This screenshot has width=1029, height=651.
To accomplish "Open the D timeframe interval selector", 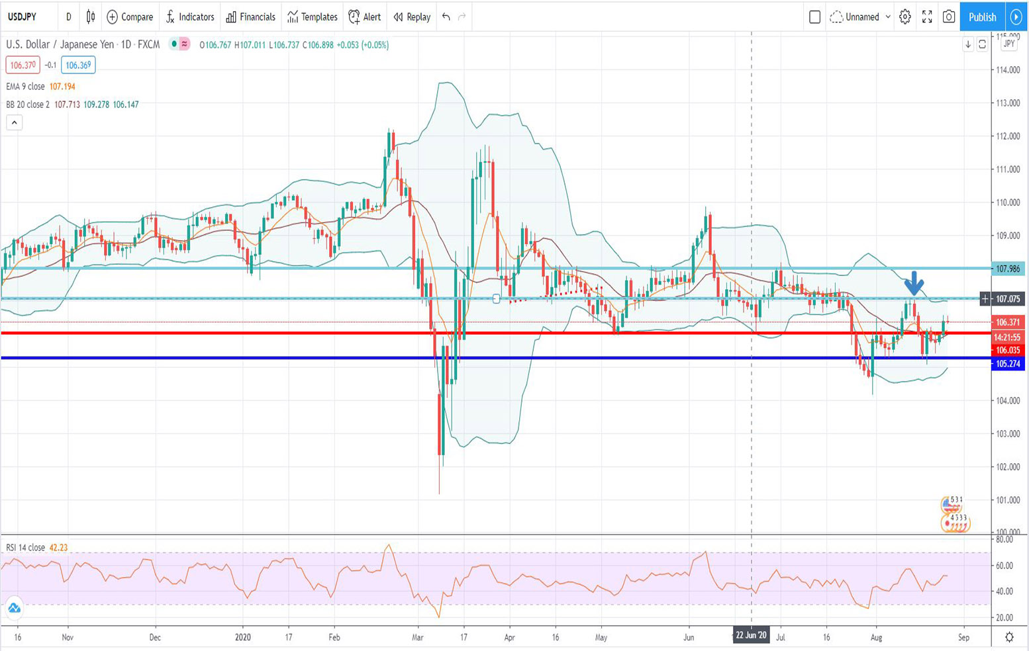I will click(68, 17).
